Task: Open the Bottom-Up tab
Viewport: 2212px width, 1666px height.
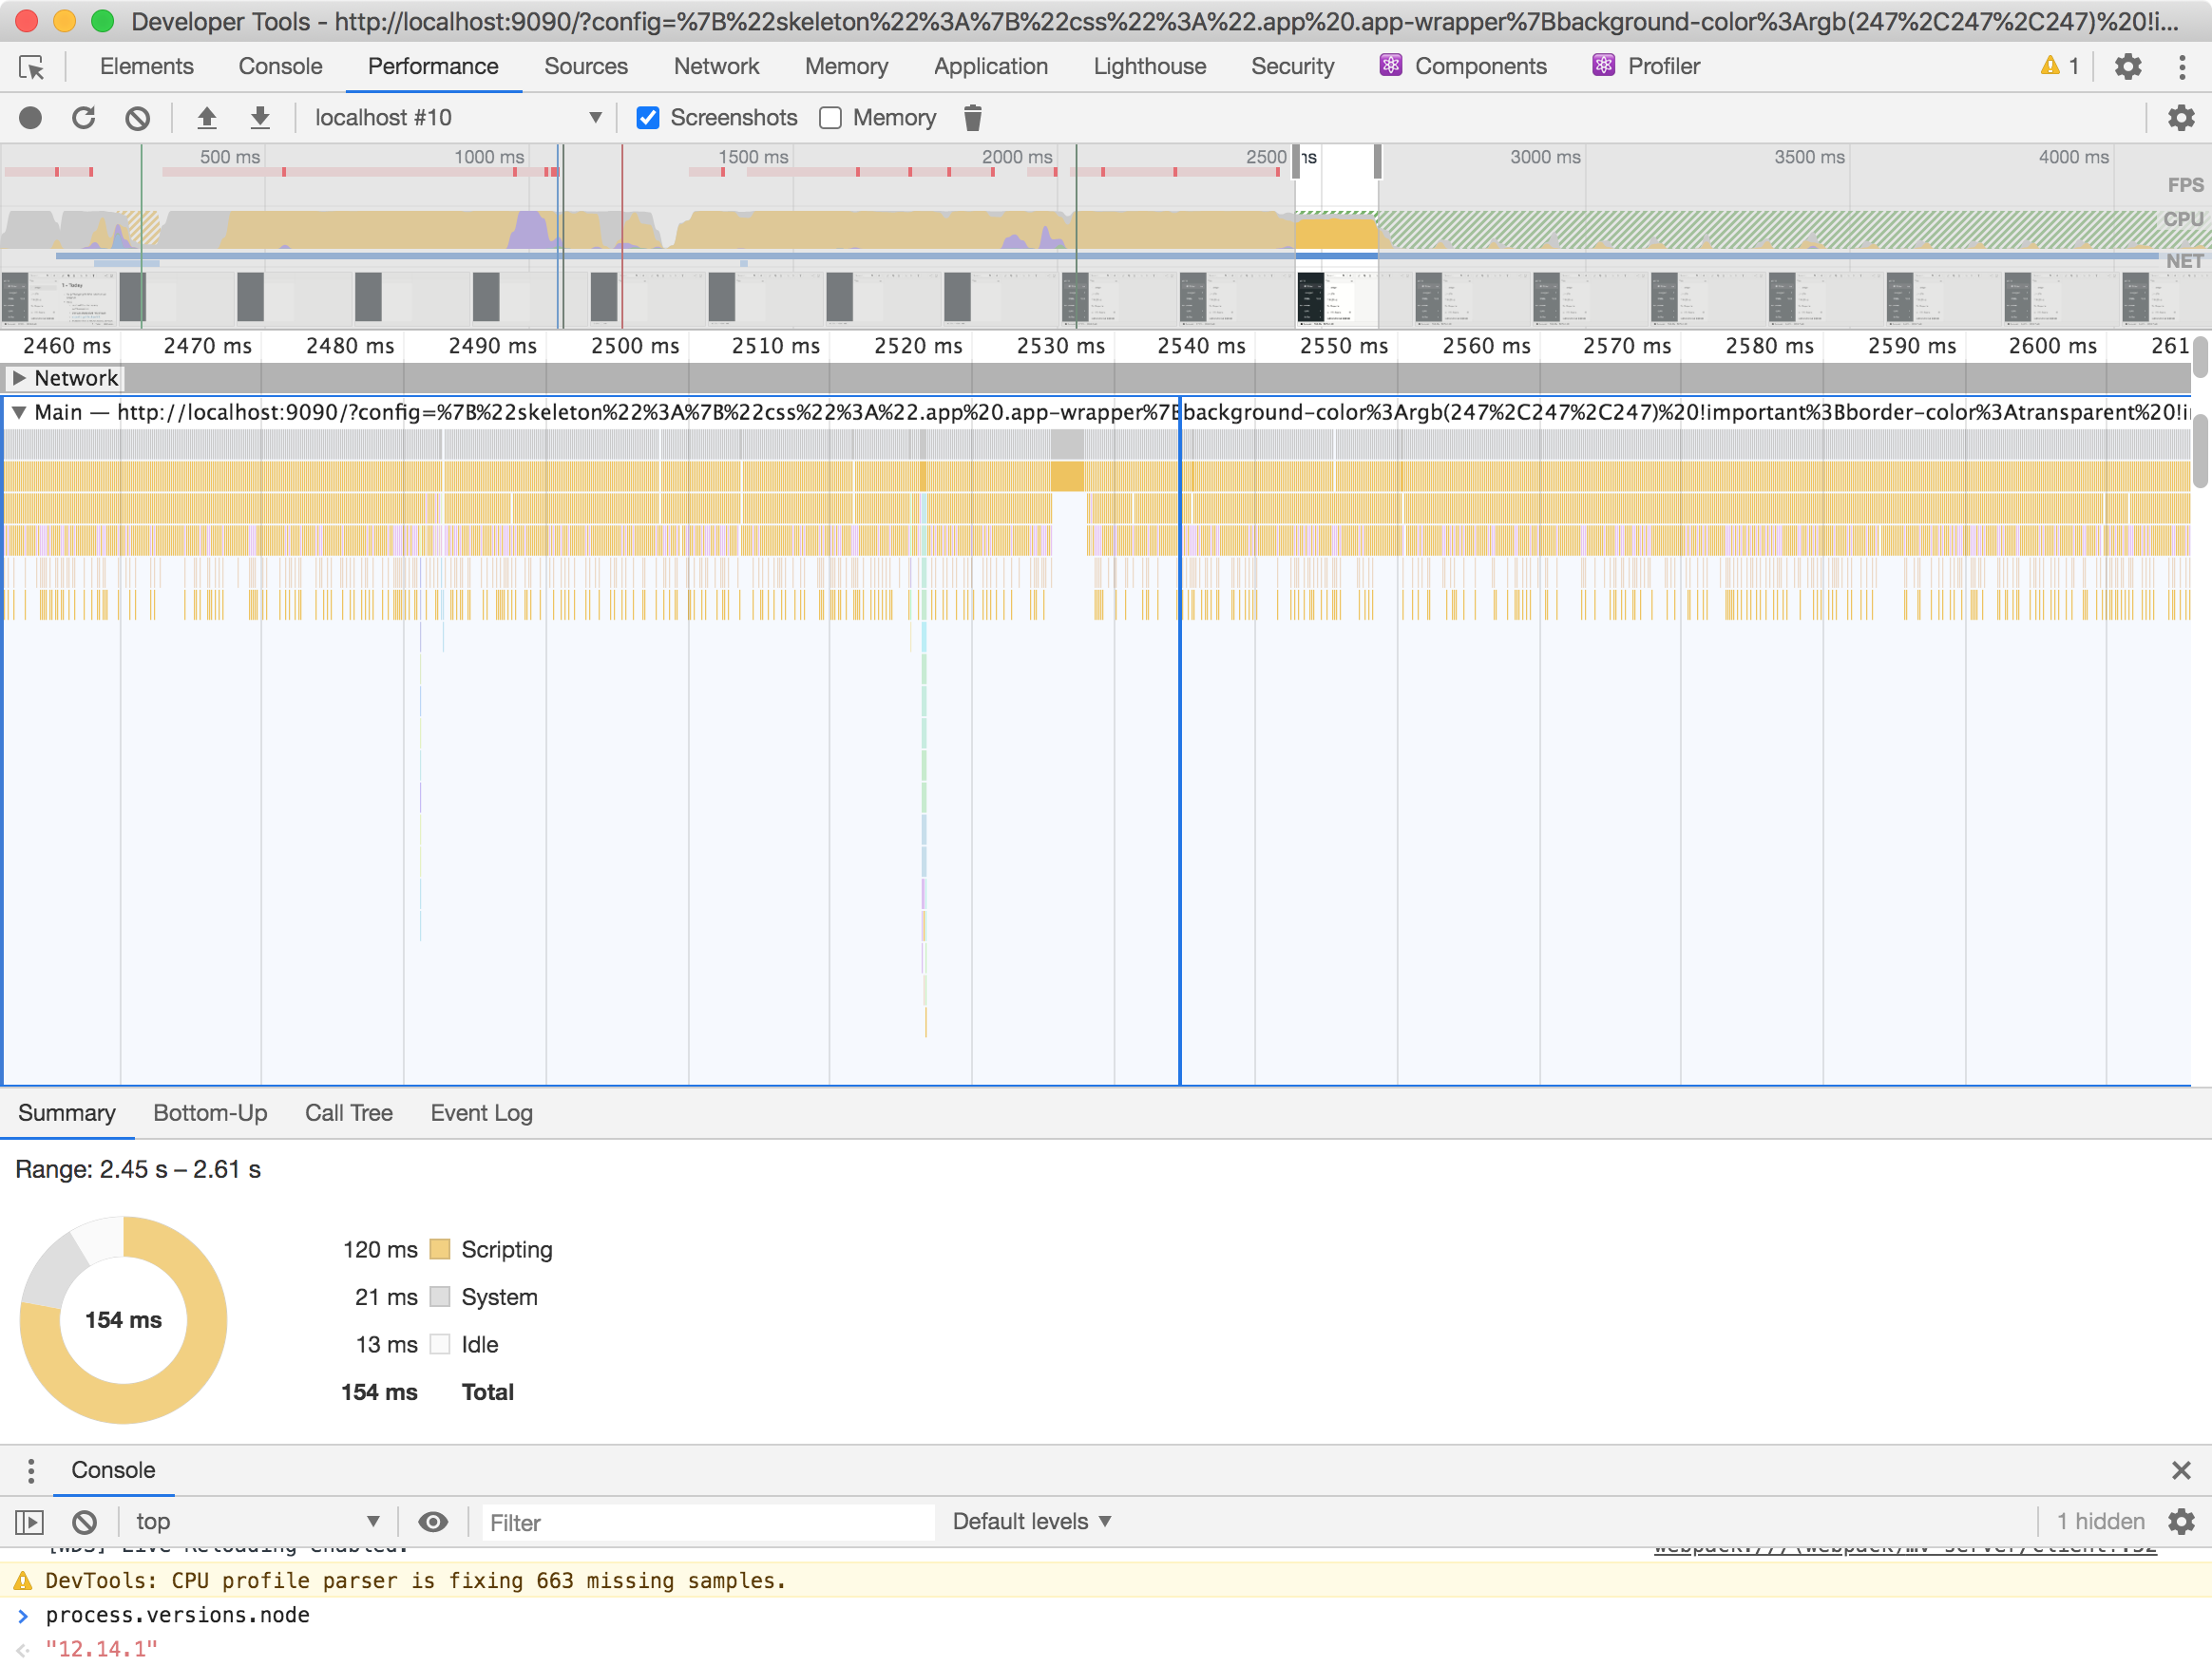Action: tap(210, 1113)
